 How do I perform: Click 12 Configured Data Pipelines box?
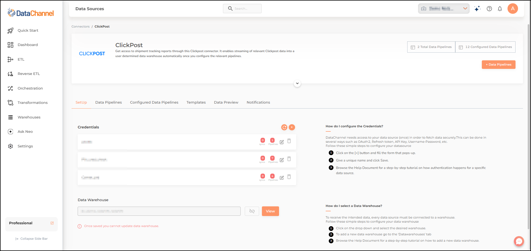[485, 47]
